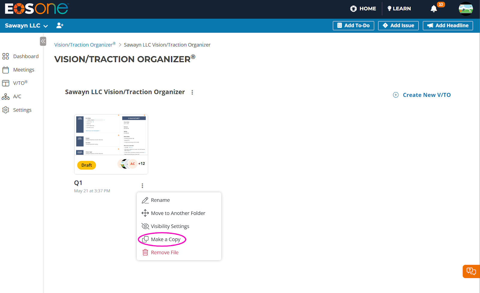
Task: Open the Q1 V/TO thumbnail
Action: [111, 135]
